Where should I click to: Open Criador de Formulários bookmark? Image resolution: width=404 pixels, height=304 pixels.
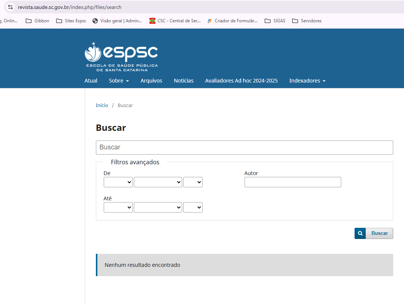point(232,21)
